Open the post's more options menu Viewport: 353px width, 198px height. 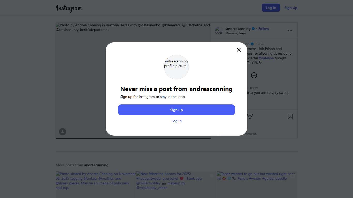point(290,31)
